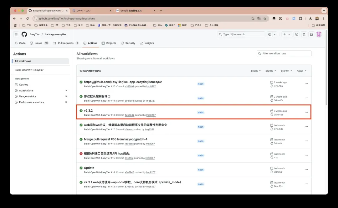The width and height of the screenshot is (338, 208).
Task: Click the Chrome downloads icon
Action: pos(310,18)
